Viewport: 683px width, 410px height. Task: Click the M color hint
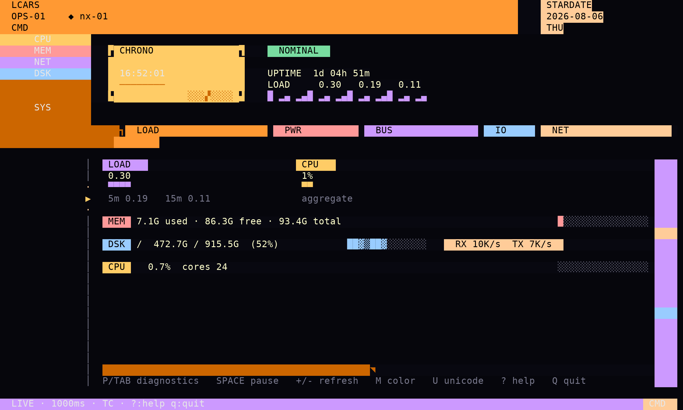coord(396,381)
